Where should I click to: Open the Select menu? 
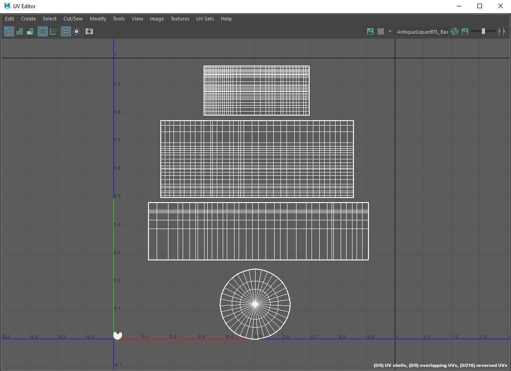50,19
